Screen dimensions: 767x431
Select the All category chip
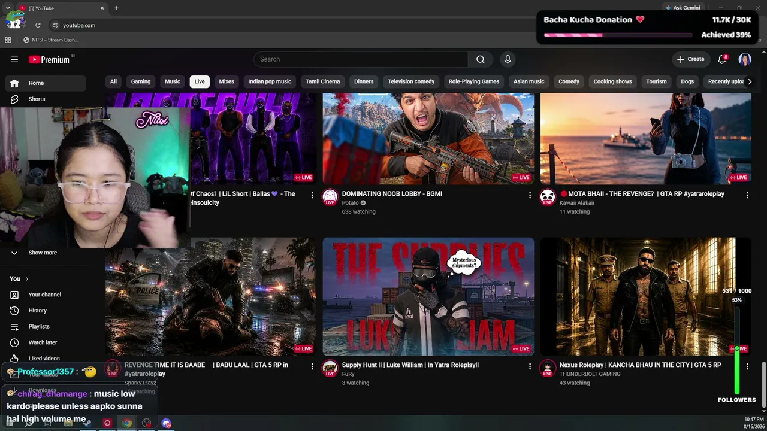[x=113, y=81]
